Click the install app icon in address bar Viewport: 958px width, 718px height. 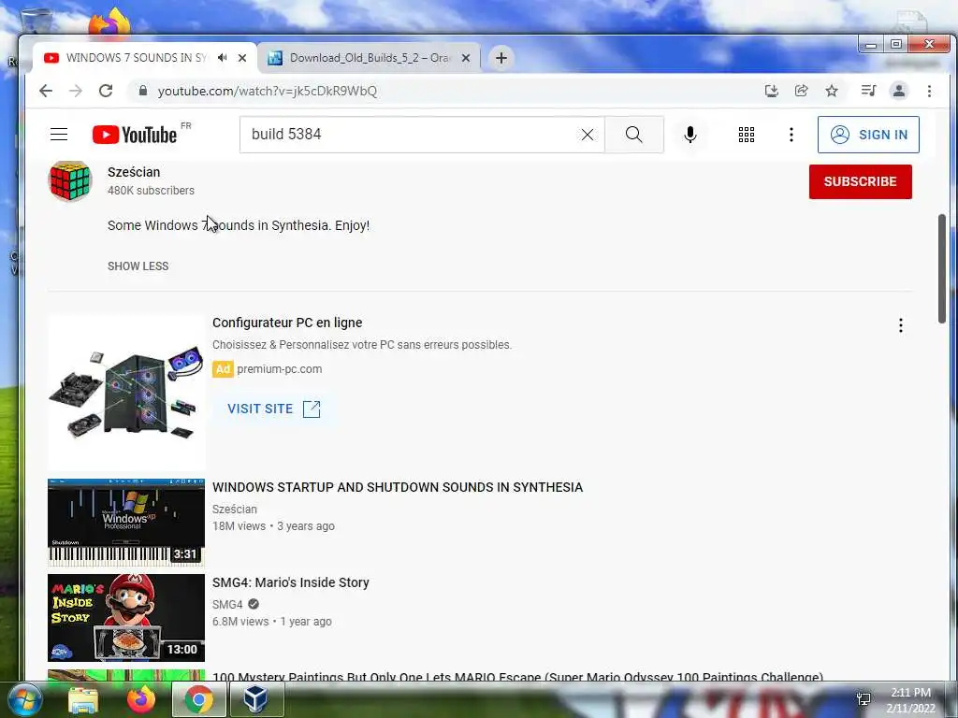click(x=772, y=91)
